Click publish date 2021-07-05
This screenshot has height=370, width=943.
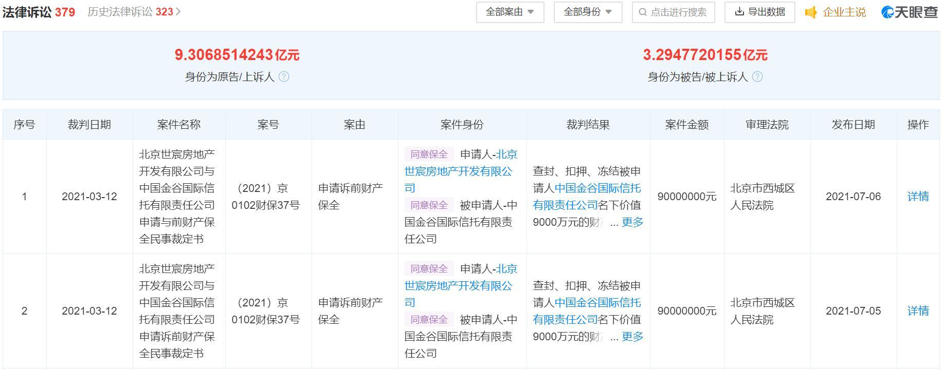click(x=854, y=311)
